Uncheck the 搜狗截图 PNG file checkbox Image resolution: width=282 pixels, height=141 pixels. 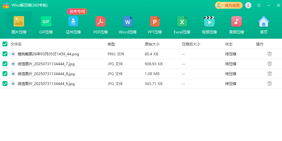click(5, 54)
